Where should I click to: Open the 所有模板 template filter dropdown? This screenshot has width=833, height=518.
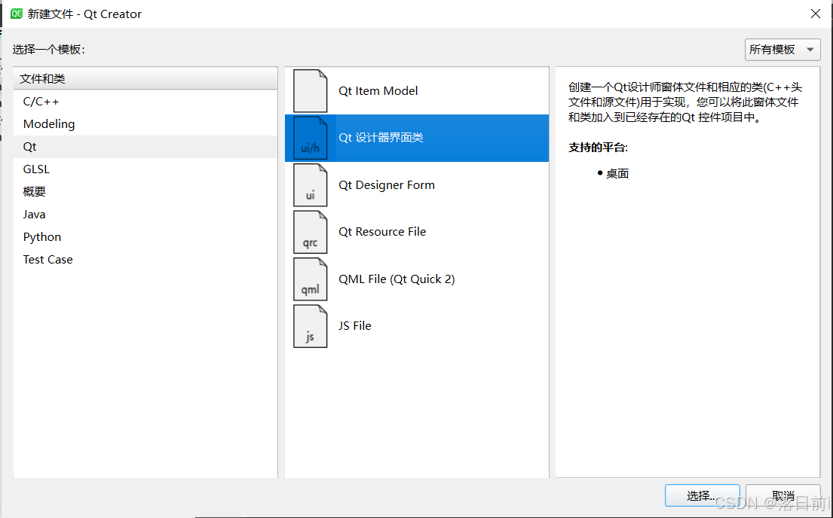pos(782,50)
